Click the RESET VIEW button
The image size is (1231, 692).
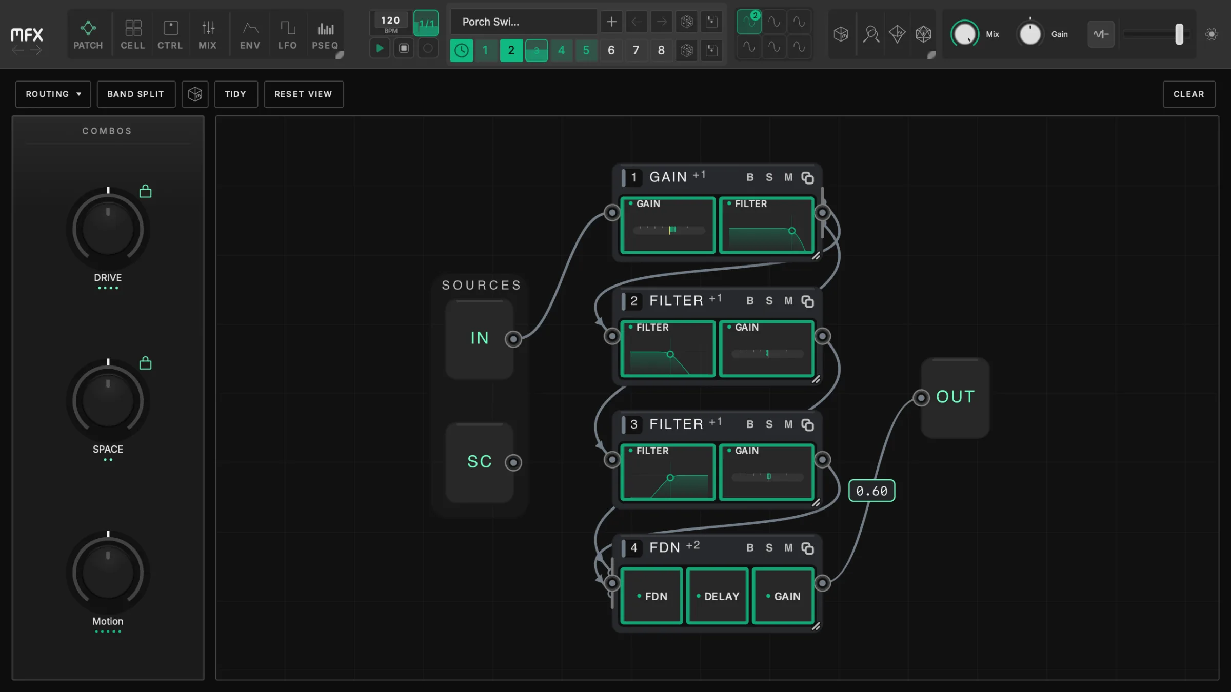[x=304, y=94]
